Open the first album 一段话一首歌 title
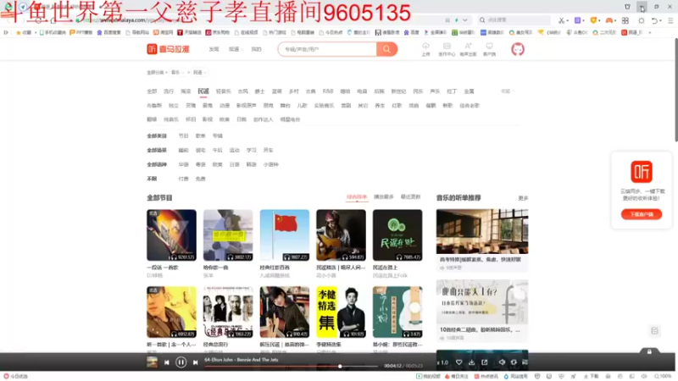 pos(163,268)
